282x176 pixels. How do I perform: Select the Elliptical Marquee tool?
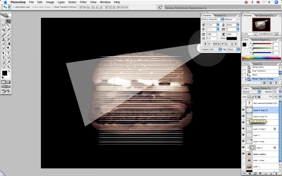(x=3, y=22)
